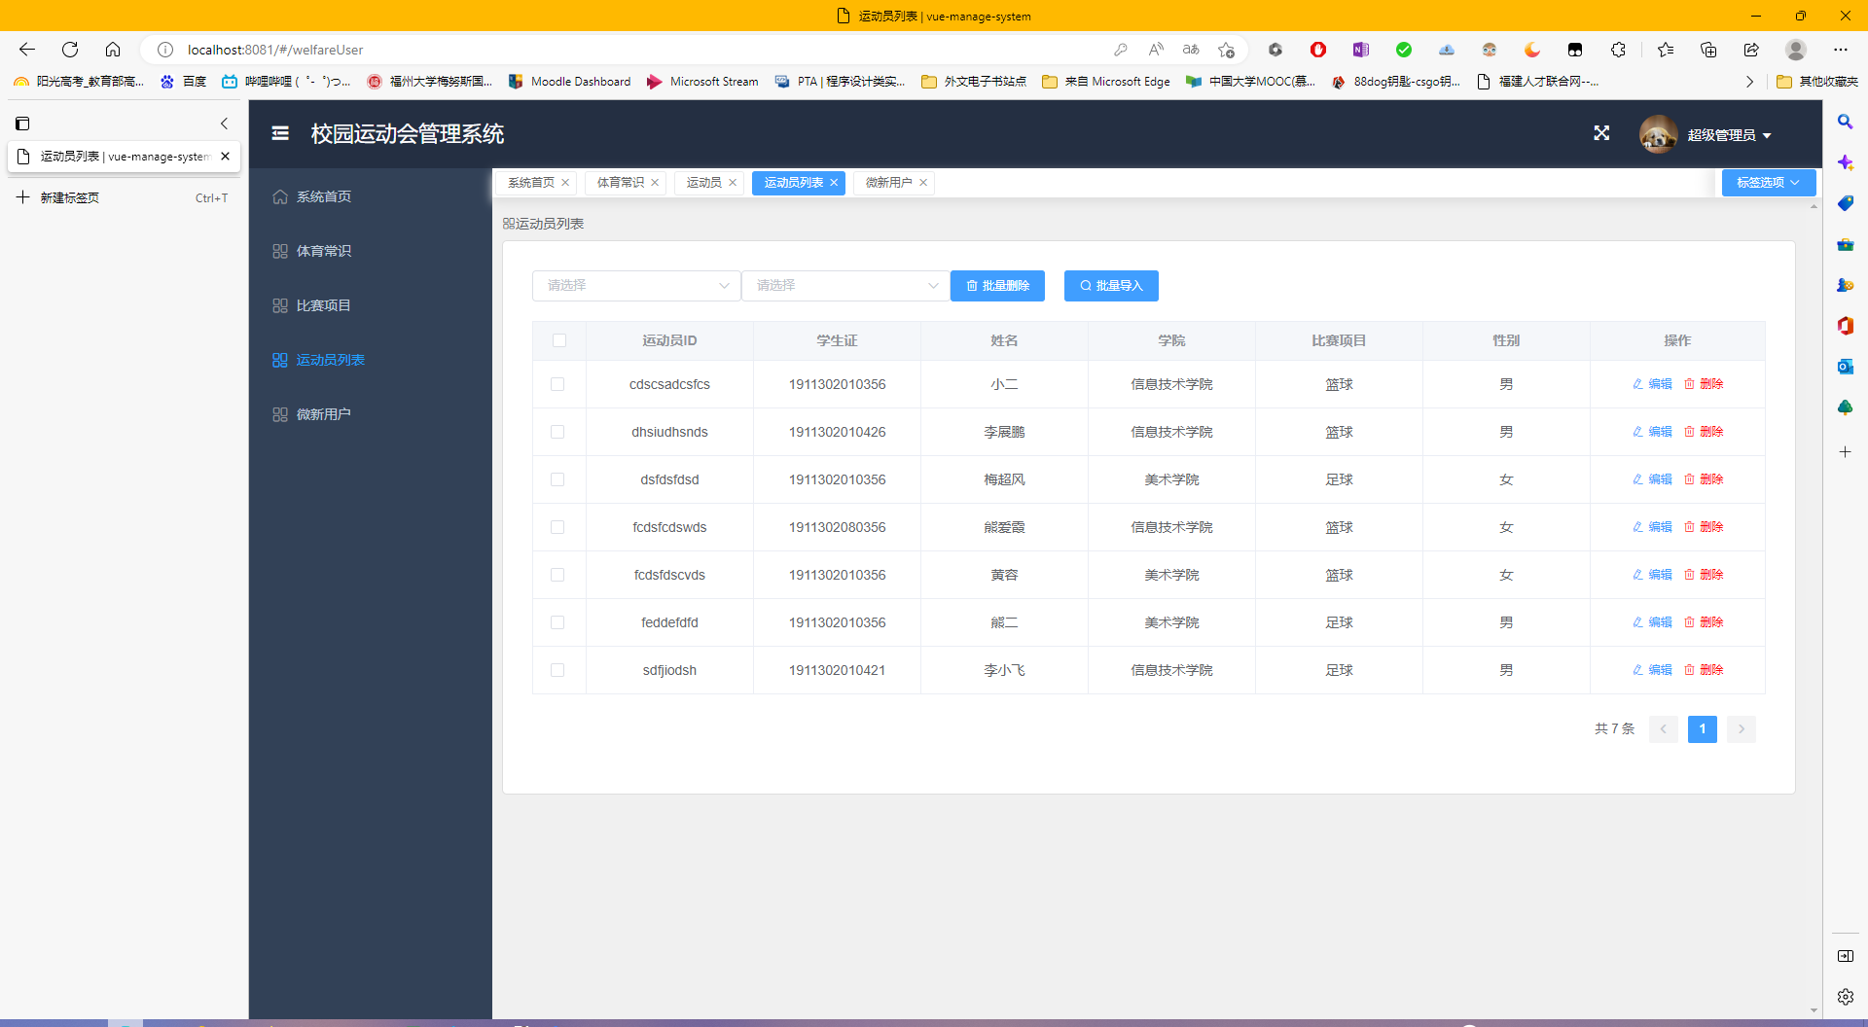Check the row for fcdsfdscvds
This screenshot has width=1868, height=1027.
point(557,575)
